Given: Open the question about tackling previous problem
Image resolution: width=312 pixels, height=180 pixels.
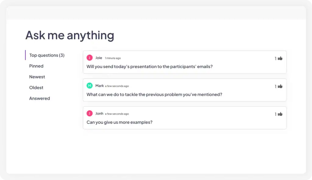Looking at the screenshot, I should (154, 95).
